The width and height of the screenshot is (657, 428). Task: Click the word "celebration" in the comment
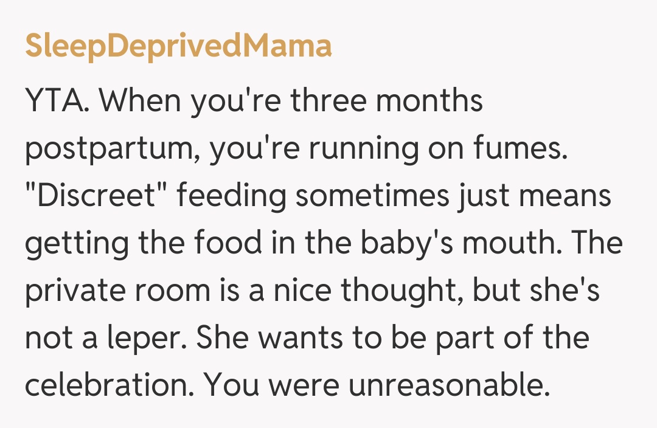click(x=108, y=384)
